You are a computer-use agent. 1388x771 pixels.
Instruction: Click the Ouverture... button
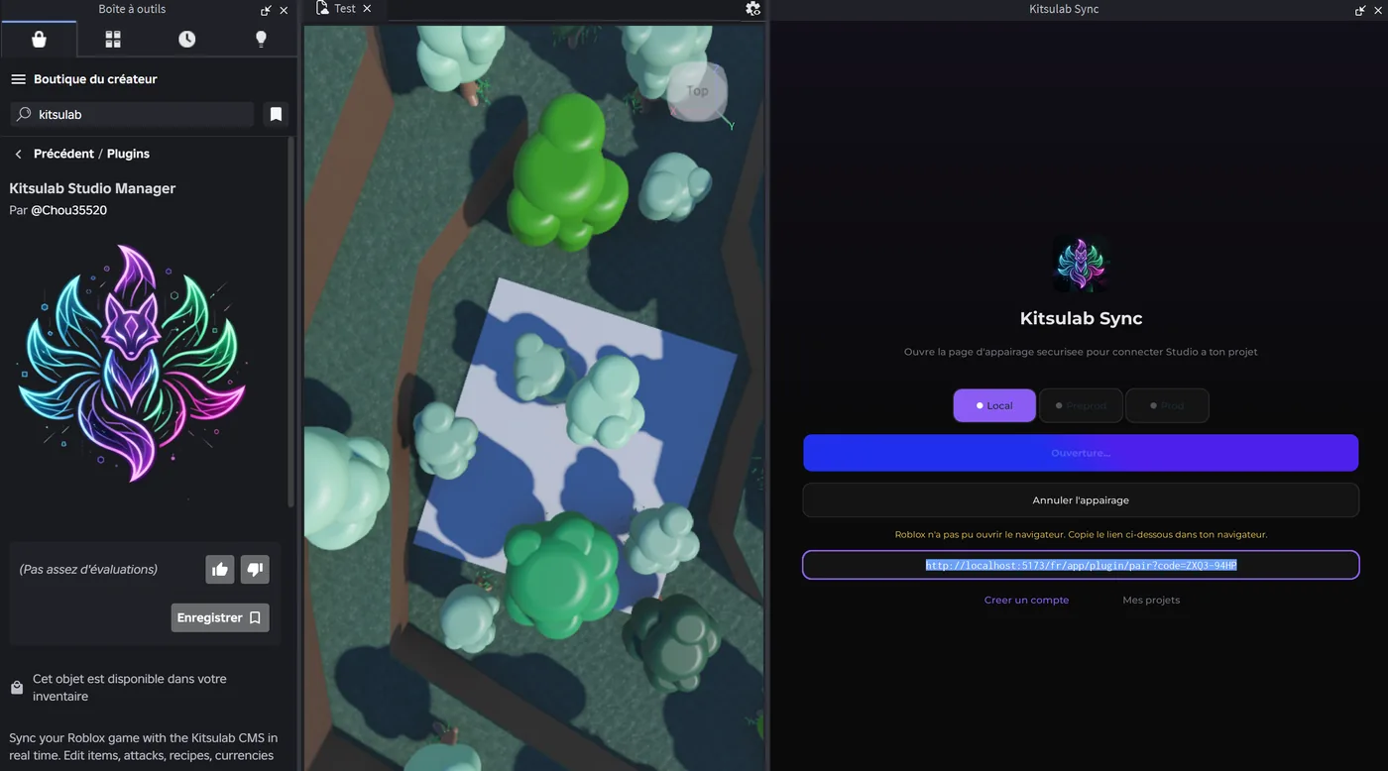click(x=1081, y=453)
